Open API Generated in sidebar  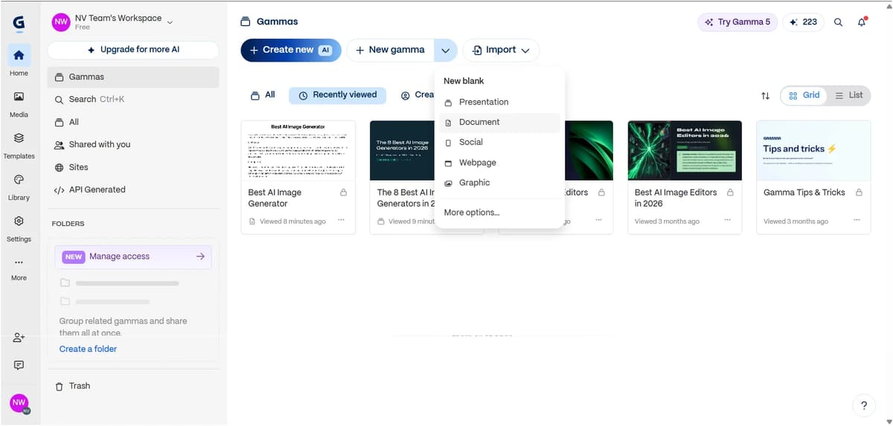point(133,190)
